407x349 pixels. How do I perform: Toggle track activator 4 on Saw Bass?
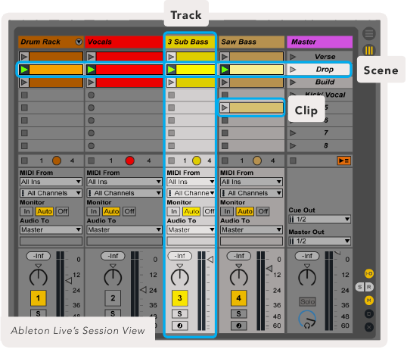[238, 298]
